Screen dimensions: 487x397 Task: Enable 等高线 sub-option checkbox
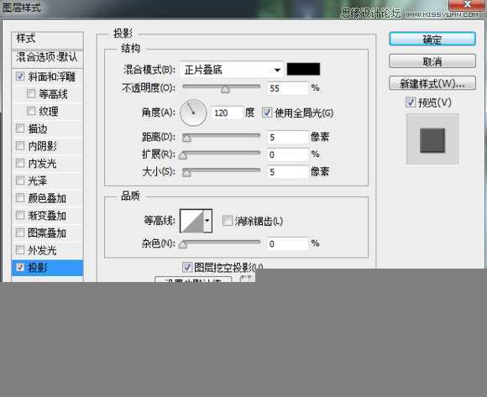[31, 93]
